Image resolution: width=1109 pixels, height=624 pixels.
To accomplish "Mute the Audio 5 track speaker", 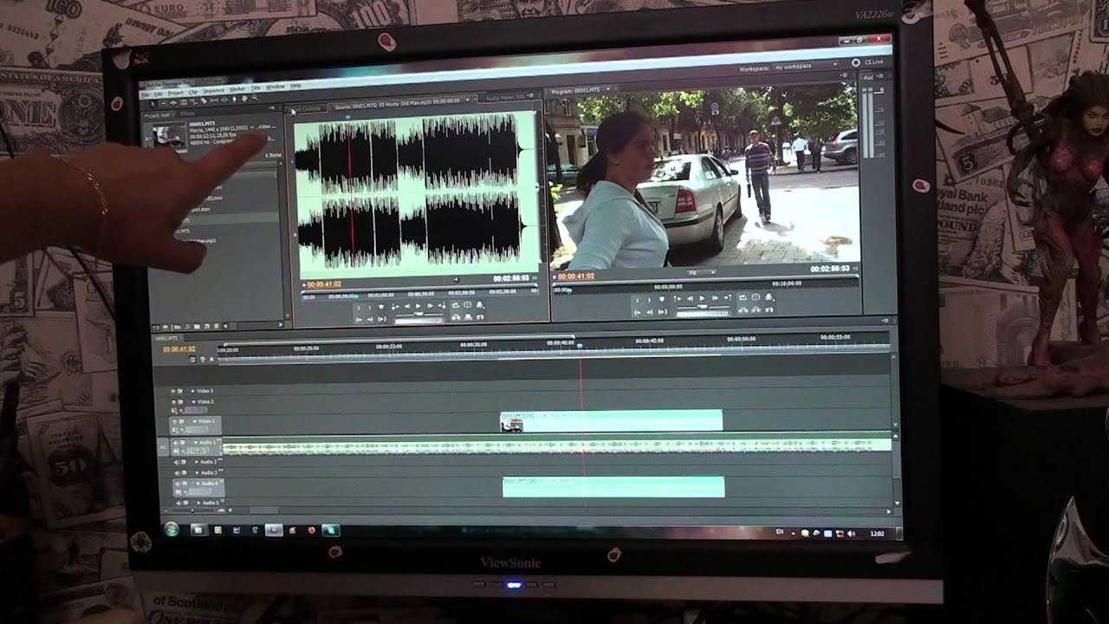I will coord(178,503).
